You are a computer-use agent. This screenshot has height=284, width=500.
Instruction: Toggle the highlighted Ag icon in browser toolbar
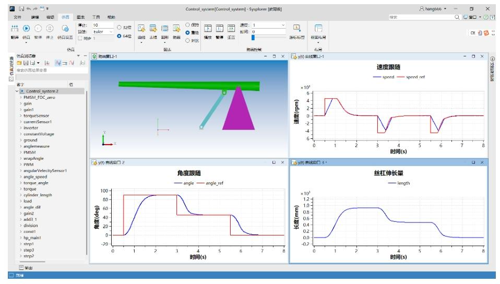(x=58, y=63)
